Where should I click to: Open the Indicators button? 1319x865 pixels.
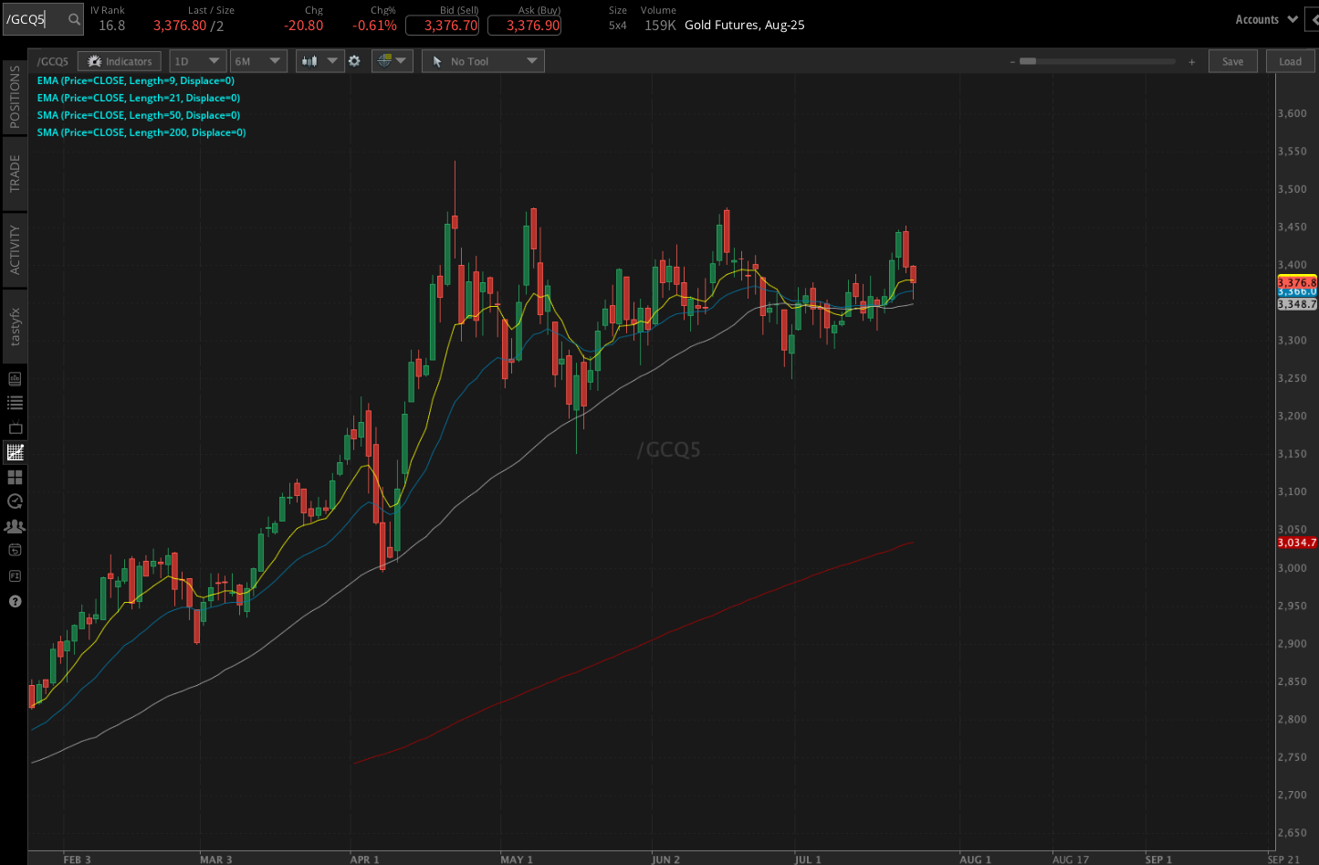(x=119, y=60)
